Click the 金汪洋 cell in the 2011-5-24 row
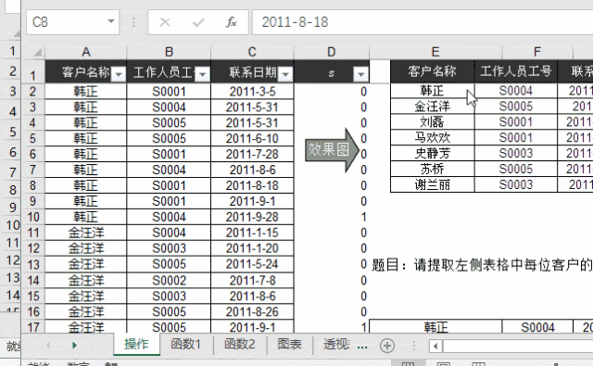Screen dimensions: 593x366 coord(86,264)
